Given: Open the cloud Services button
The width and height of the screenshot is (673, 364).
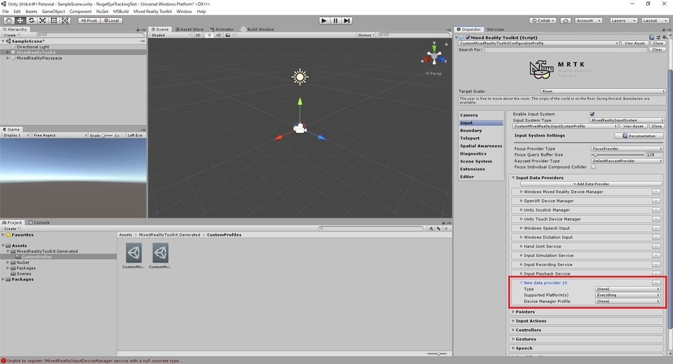Looking at the screenshot, I should [566, 21].
